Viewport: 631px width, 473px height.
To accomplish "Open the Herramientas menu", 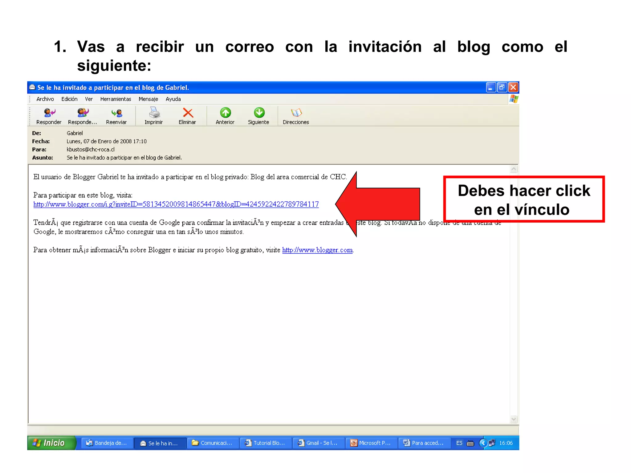I will (x=116, y=99).
